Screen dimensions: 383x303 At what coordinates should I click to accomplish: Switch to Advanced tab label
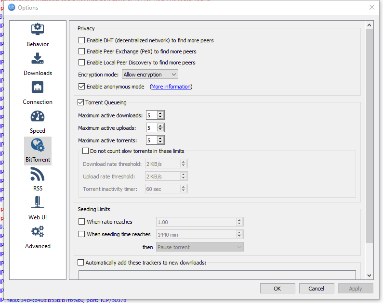point(38,246)
